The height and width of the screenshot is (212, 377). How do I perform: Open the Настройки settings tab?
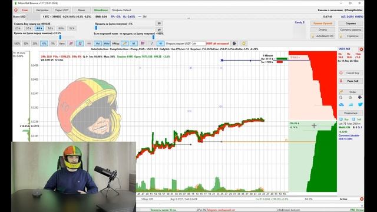pos(42,10)
